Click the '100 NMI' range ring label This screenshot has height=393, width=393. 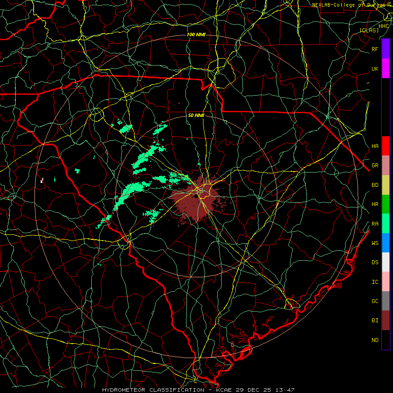[196, 34]
